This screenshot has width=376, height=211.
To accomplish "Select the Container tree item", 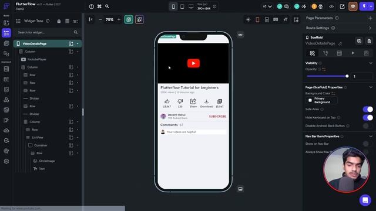I will [41, 145].
